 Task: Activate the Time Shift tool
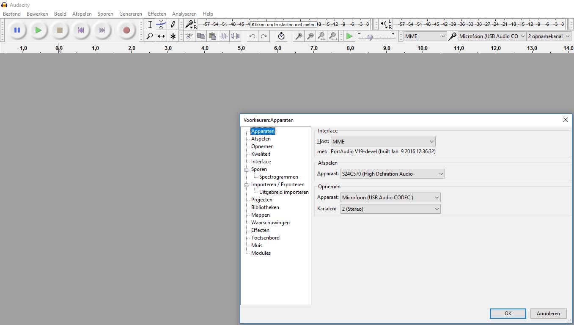pos(161,36)
